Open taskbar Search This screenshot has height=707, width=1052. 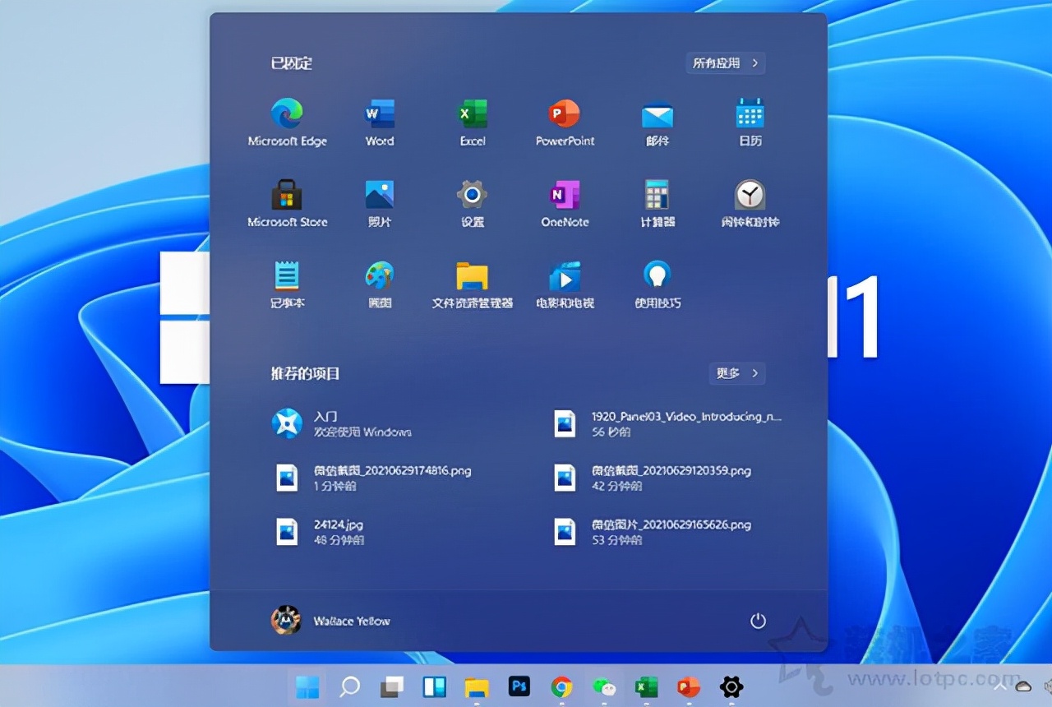348,686
